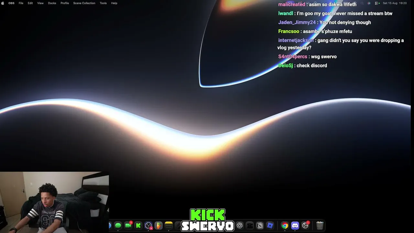This screenshot has height=233, width=414.
Task: Open the Scene Collection menu
Action: click(x=84, y=3)
